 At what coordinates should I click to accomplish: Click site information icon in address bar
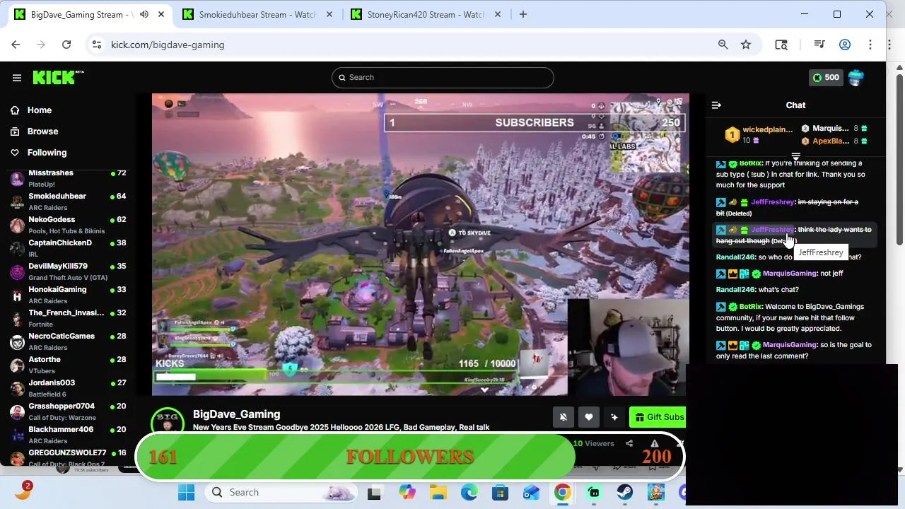tap(97, 45)
